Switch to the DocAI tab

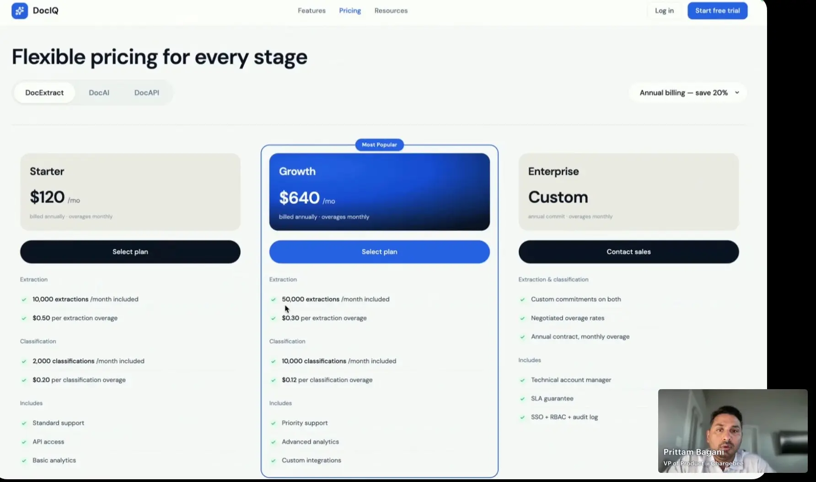coord(99,92)
